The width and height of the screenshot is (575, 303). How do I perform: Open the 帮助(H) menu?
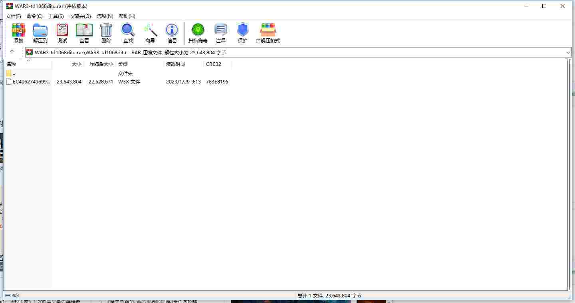pos(127,16)
